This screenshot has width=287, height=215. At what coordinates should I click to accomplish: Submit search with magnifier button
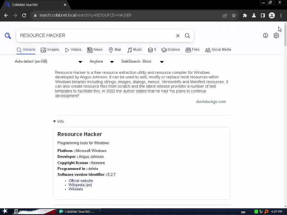click(187, 36)
